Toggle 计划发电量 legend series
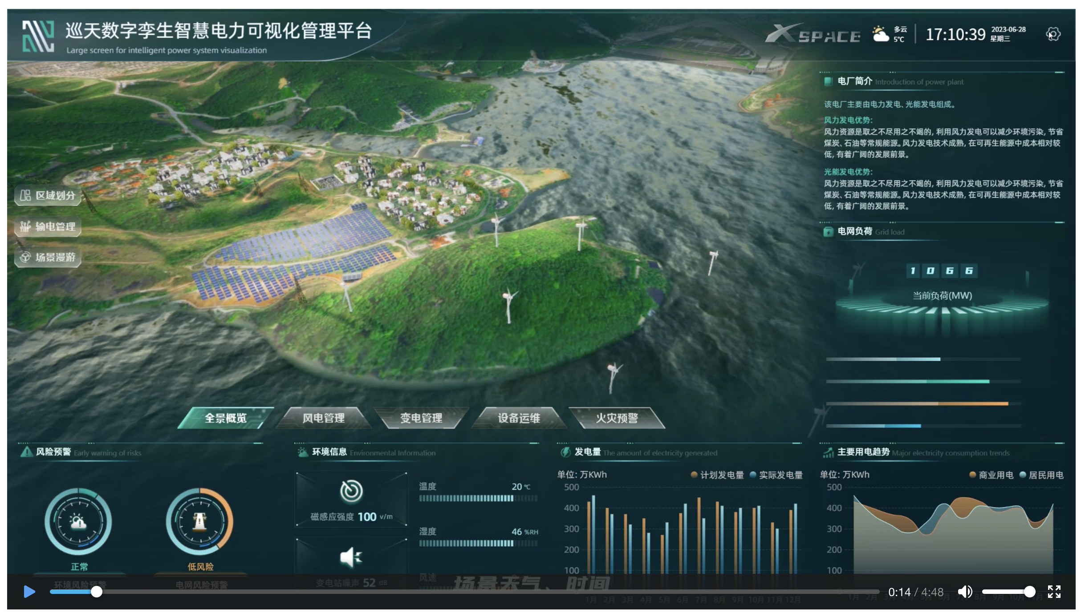 coord(717,475)
